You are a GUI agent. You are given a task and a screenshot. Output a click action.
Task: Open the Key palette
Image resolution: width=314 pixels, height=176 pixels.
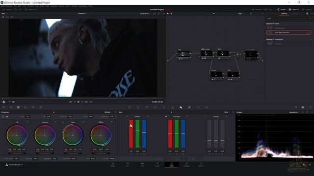point(189,108)
